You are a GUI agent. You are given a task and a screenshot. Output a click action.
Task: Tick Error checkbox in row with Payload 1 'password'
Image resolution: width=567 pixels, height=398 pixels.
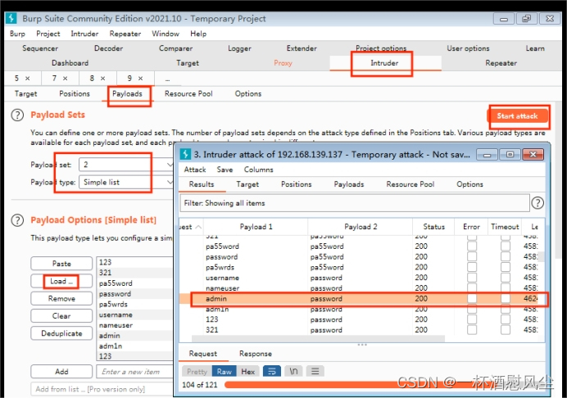coord(471,256)
